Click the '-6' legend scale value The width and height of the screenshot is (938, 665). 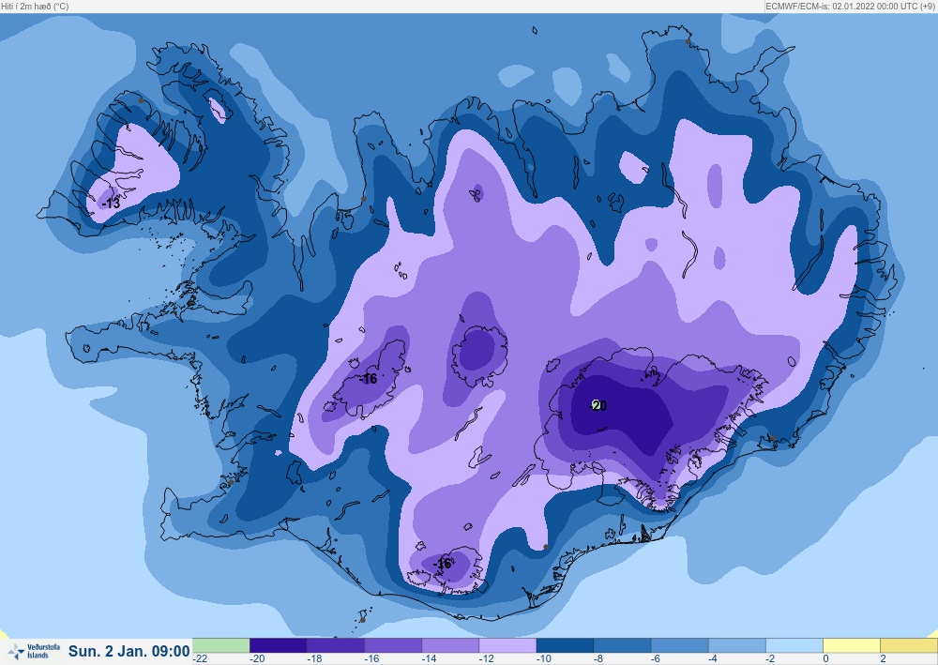(x=657, y=659)
